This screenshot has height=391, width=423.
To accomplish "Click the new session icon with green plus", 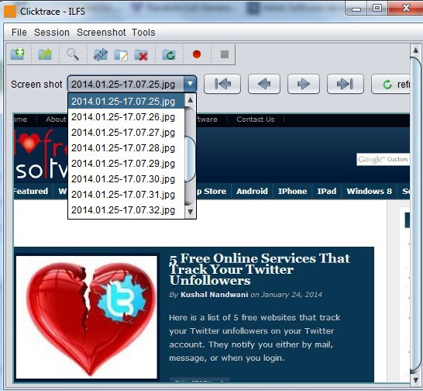I will [18, 54].
